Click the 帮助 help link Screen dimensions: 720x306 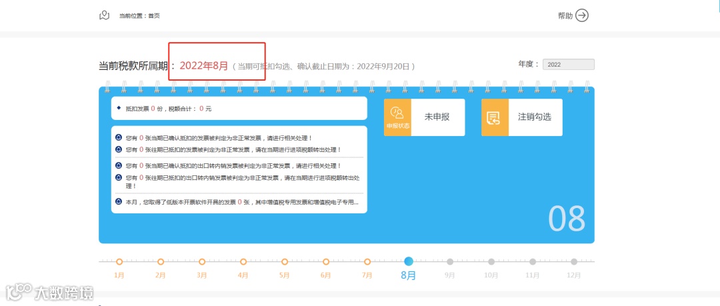pyautogui.click(x=565, y=15)
